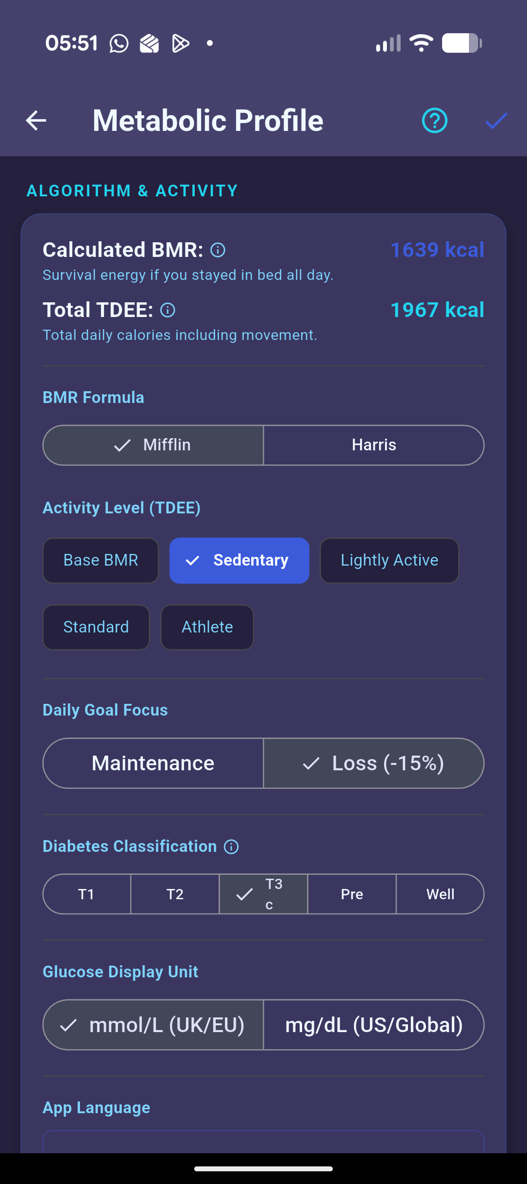This screenshot has width=527, height=1184.
Task: Pick the Base BMR activity chip
Action: pyautogui.click(x=101, y=560)
